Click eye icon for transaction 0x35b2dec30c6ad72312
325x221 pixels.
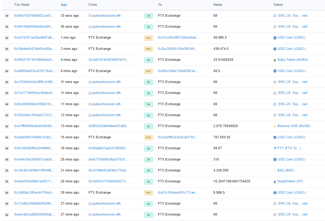[7, 115]
